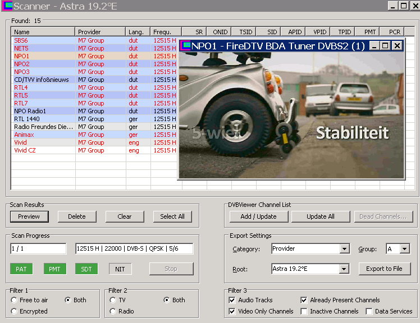Click Select All button
This screenshot has width=420, height=323.
click(172, 216)
